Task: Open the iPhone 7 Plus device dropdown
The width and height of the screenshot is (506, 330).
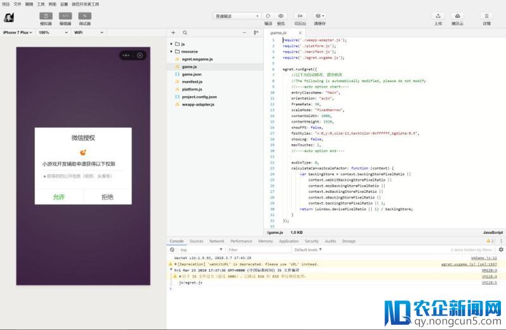Action: pos(18,33)
